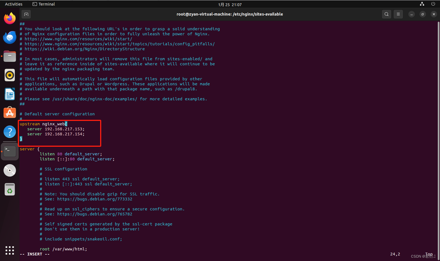440x261 pixels.
Task: Open LibreOffice Writer from the dock
Action: coord(10,94)
